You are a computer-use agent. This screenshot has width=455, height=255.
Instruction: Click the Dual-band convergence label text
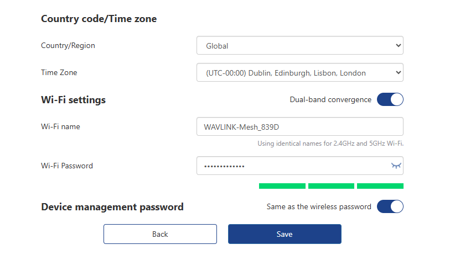[330, 100]
